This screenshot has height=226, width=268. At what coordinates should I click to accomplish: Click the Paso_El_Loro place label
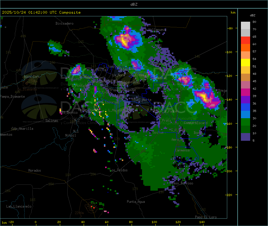(x=206, y=217)
